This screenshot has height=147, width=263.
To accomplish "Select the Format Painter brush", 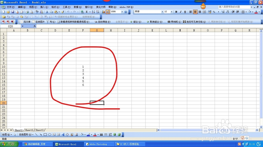I will point(63,12).
